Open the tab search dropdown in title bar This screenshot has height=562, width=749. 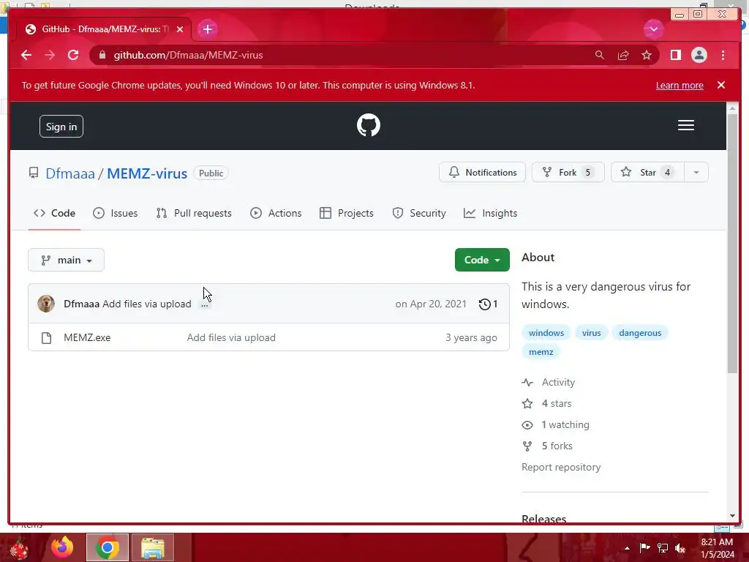click(653, 29)
